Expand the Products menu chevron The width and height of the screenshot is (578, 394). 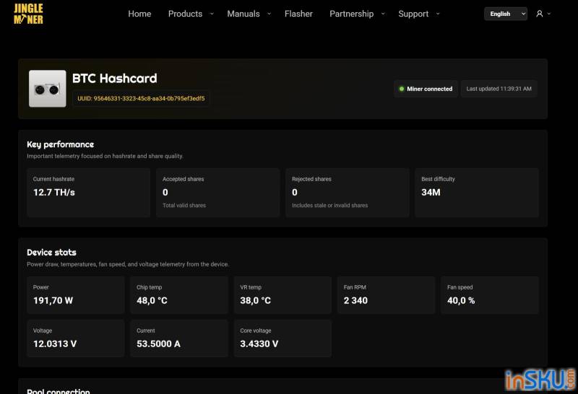pos(212,14)
